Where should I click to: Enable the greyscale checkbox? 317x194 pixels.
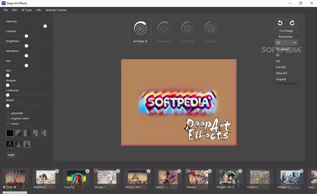point(8,113)
